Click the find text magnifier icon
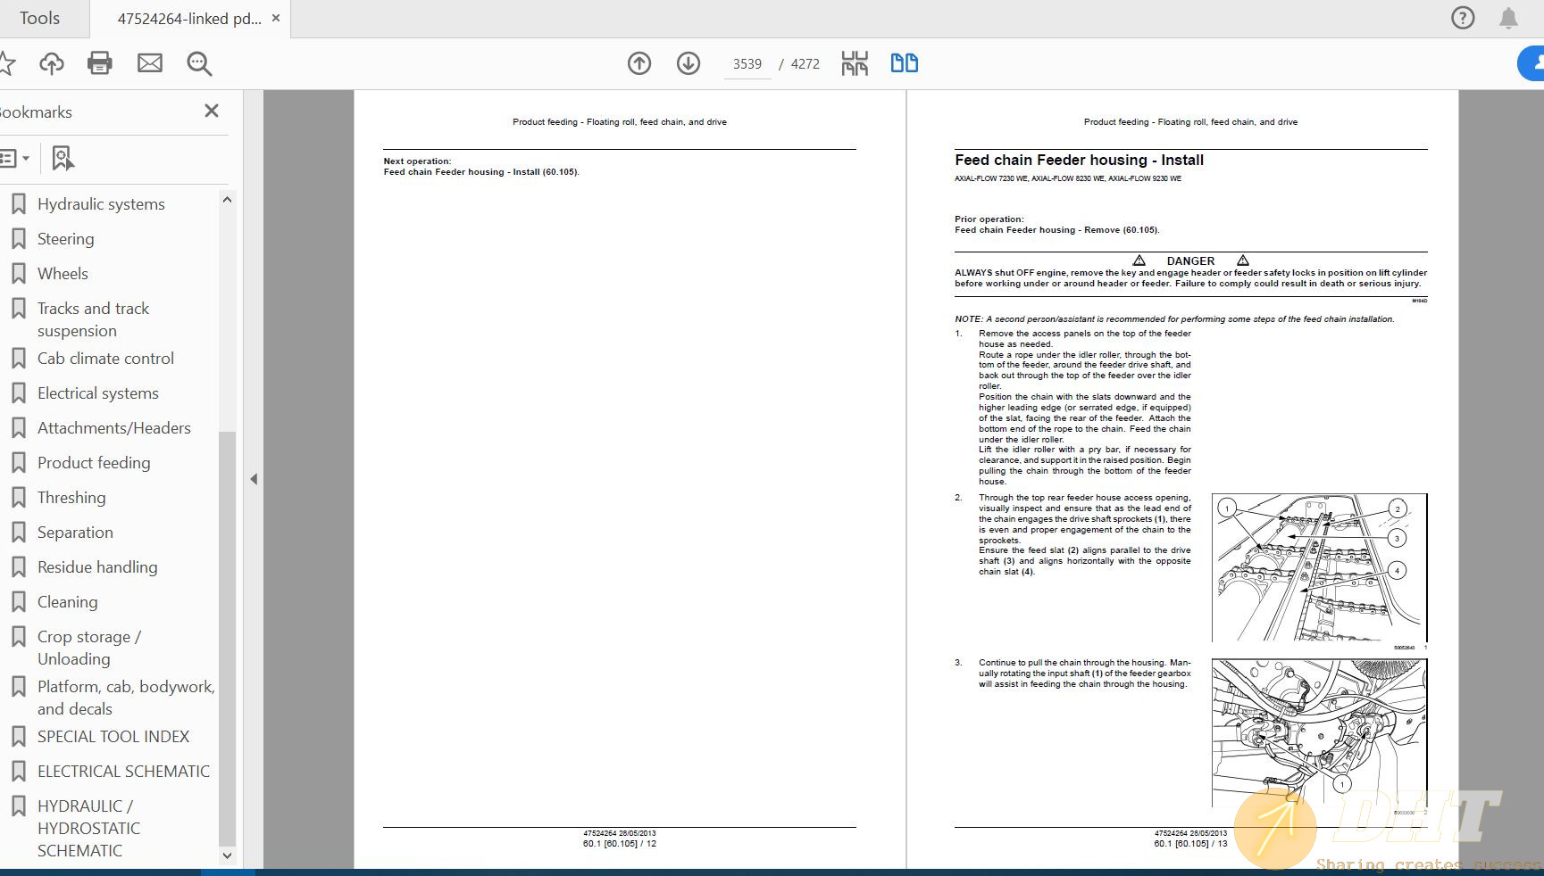 [x=199, y=63]
